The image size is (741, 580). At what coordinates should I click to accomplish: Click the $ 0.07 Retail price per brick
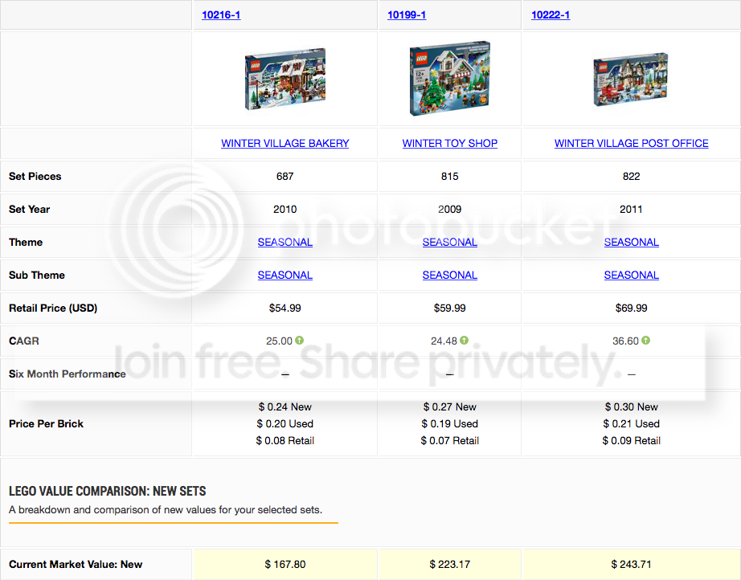(450, 441)
